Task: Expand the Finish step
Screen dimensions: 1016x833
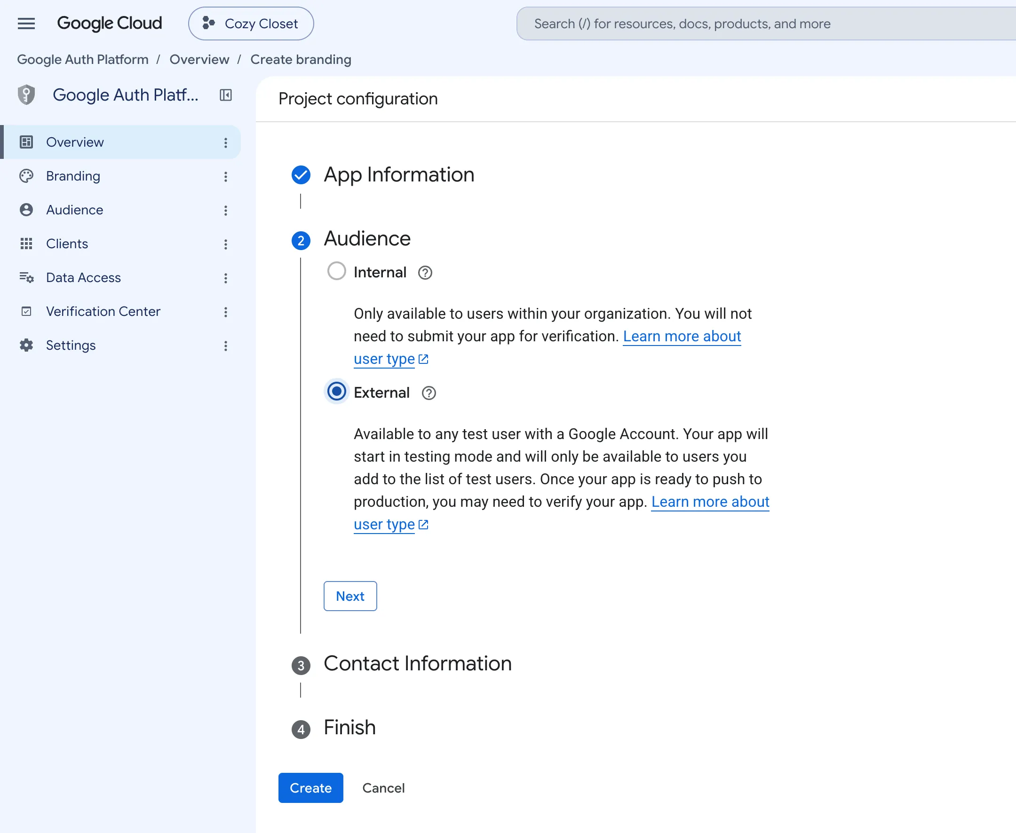Action: pyautogui.click(x=349, y=727)
